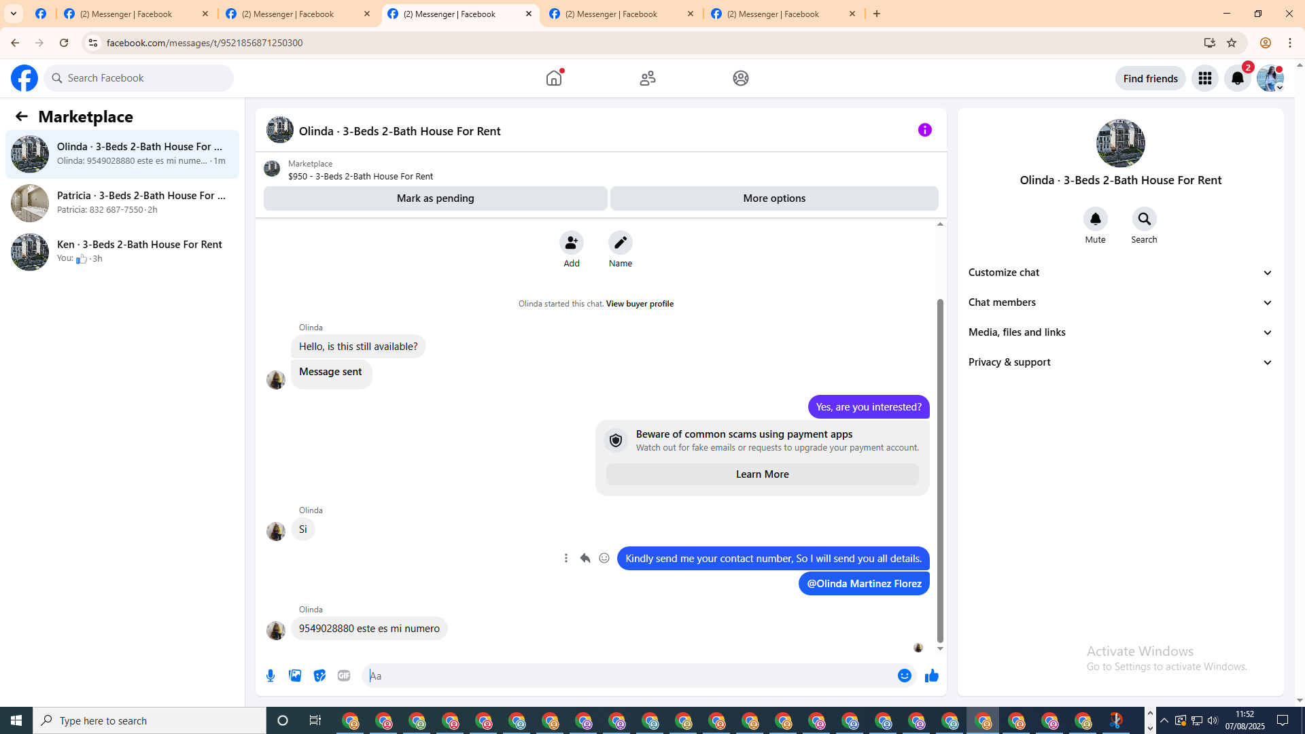
Task: Click the purple conversation info icon
Action: [924, 130]
